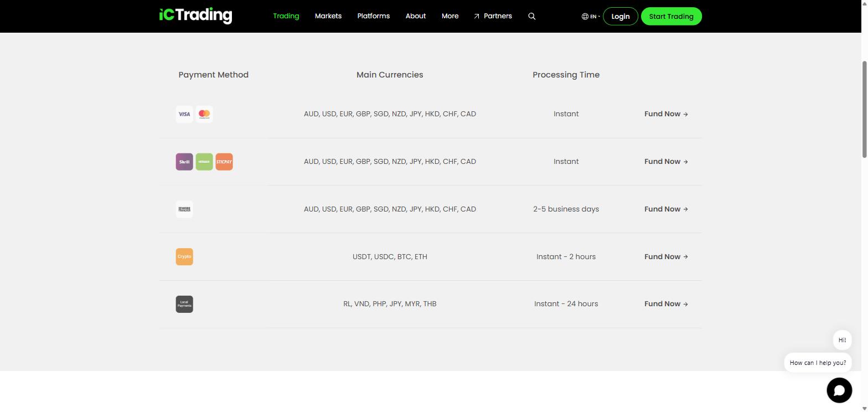This screenshot has width=868, height=412.
Task: Click the 'USDT, USDC, BTC, ETH' text
Action: pos(390,257)
